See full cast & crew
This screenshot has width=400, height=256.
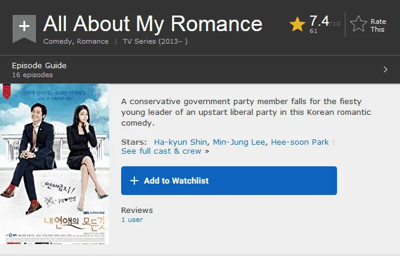tap(161, 151)
